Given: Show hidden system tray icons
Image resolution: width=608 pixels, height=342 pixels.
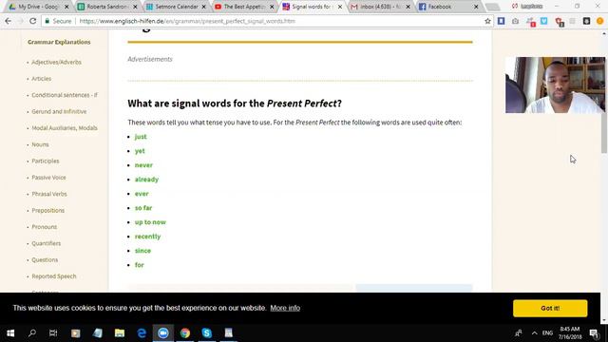Looking at the screenshot, I should pos(534,333).
